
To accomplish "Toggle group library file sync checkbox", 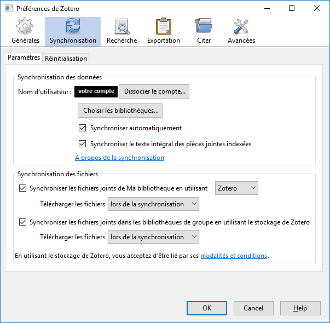I will (22, 222).
